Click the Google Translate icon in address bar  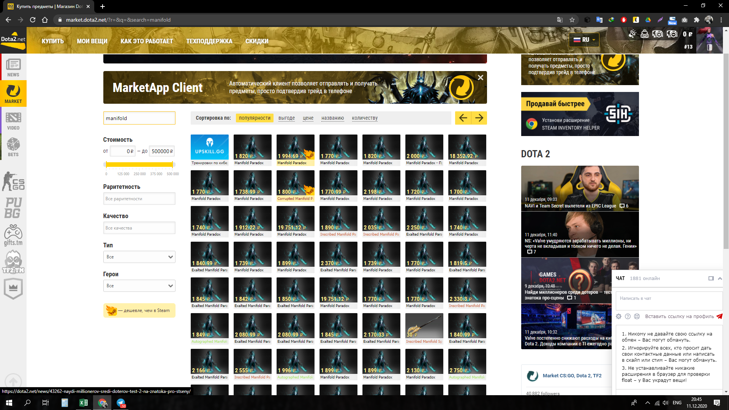(x=560, y=20)
